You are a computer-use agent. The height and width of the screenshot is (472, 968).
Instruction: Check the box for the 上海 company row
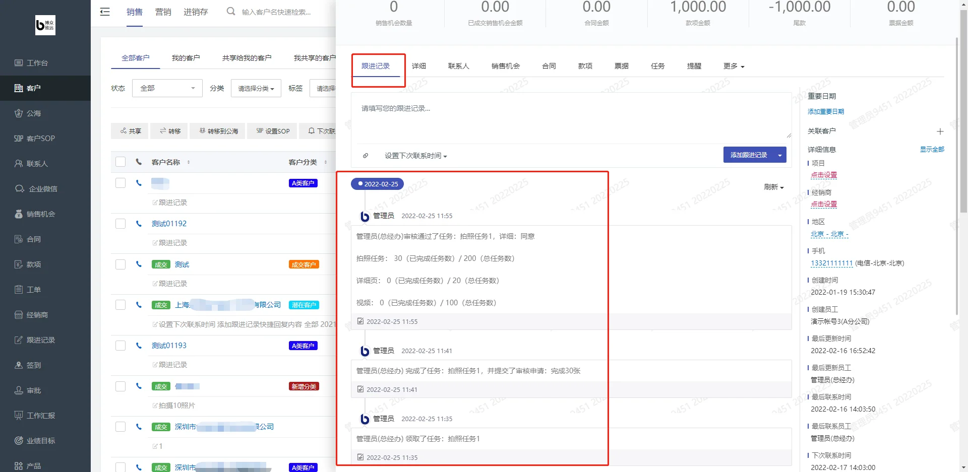pyautogui.click(x=120, y=305)
